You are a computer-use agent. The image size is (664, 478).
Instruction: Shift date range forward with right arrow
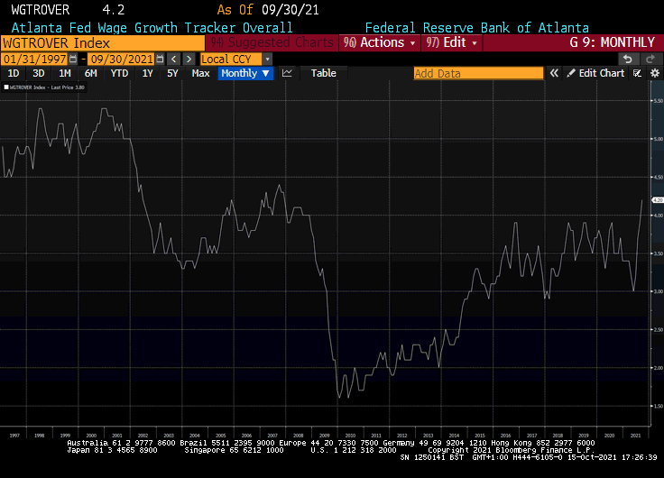[x=188, y=59]
